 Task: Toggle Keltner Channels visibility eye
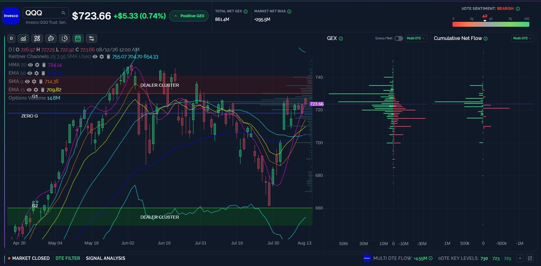point(95,57)
